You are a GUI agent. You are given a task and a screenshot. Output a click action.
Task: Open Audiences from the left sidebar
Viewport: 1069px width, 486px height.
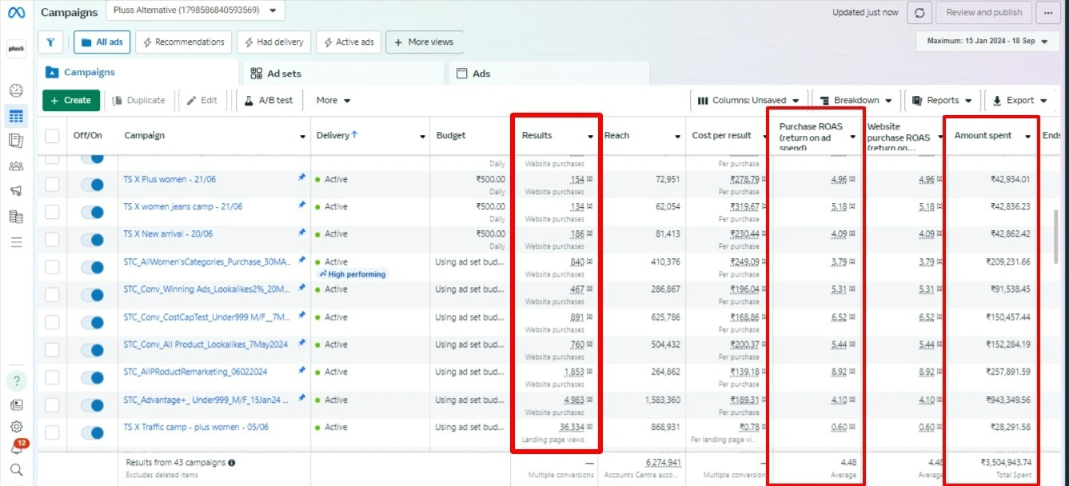tap(16, 165)
